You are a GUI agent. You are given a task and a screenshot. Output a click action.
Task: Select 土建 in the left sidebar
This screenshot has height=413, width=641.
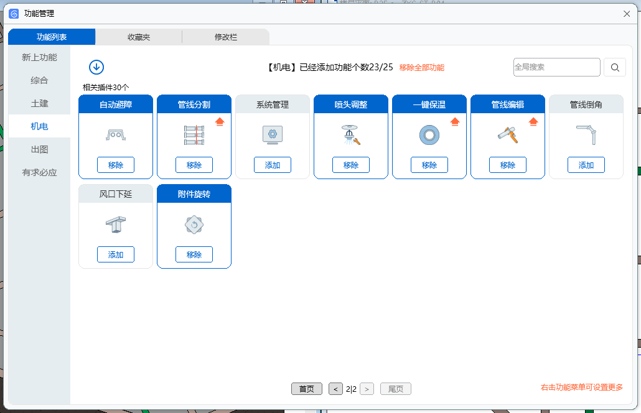[40, 103]
